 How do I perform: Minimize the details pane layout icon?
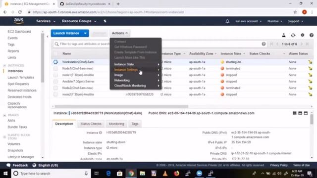click(x=295, y=113)
